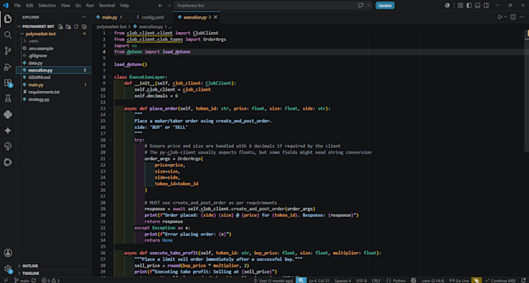Open the Extensions view
Viewport: 529px width, 283px height.
8,82
